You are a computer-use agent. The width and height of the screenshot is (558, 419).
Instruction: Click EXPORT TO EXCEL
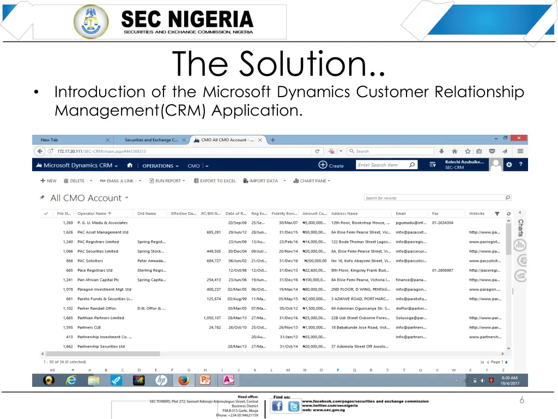click(x=215, y=181)
